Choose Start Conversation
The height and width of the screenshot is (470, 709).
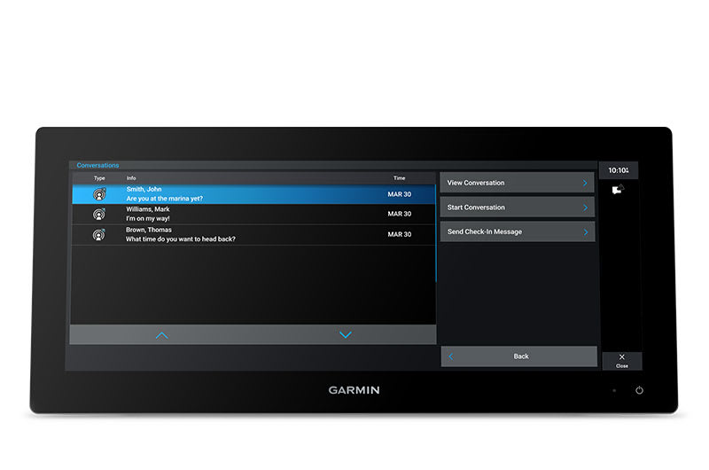pos(518,208)
